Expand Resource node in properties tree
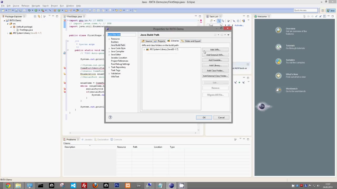 109,39
